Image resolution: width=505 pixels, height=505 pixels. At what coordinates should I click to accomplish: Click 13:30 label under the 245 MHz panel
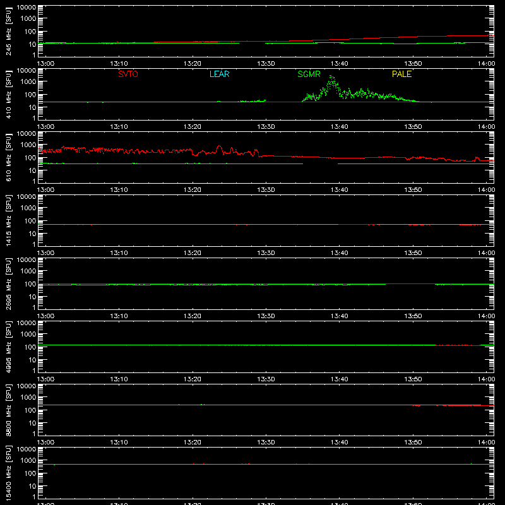266,64
